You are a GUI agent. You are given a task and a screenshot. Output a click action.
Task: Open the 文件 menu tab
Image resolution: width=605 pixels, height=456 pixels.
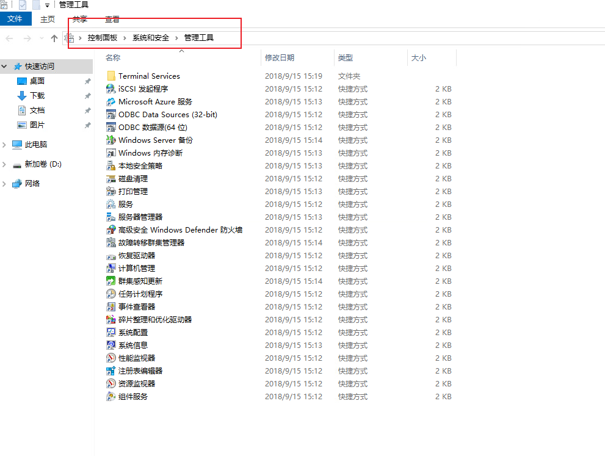click(15, 19)
